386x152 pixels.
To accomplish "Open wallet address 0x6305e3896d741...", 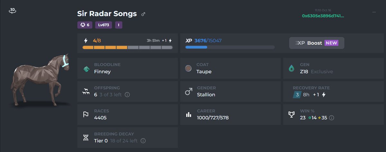I will 323,16.
